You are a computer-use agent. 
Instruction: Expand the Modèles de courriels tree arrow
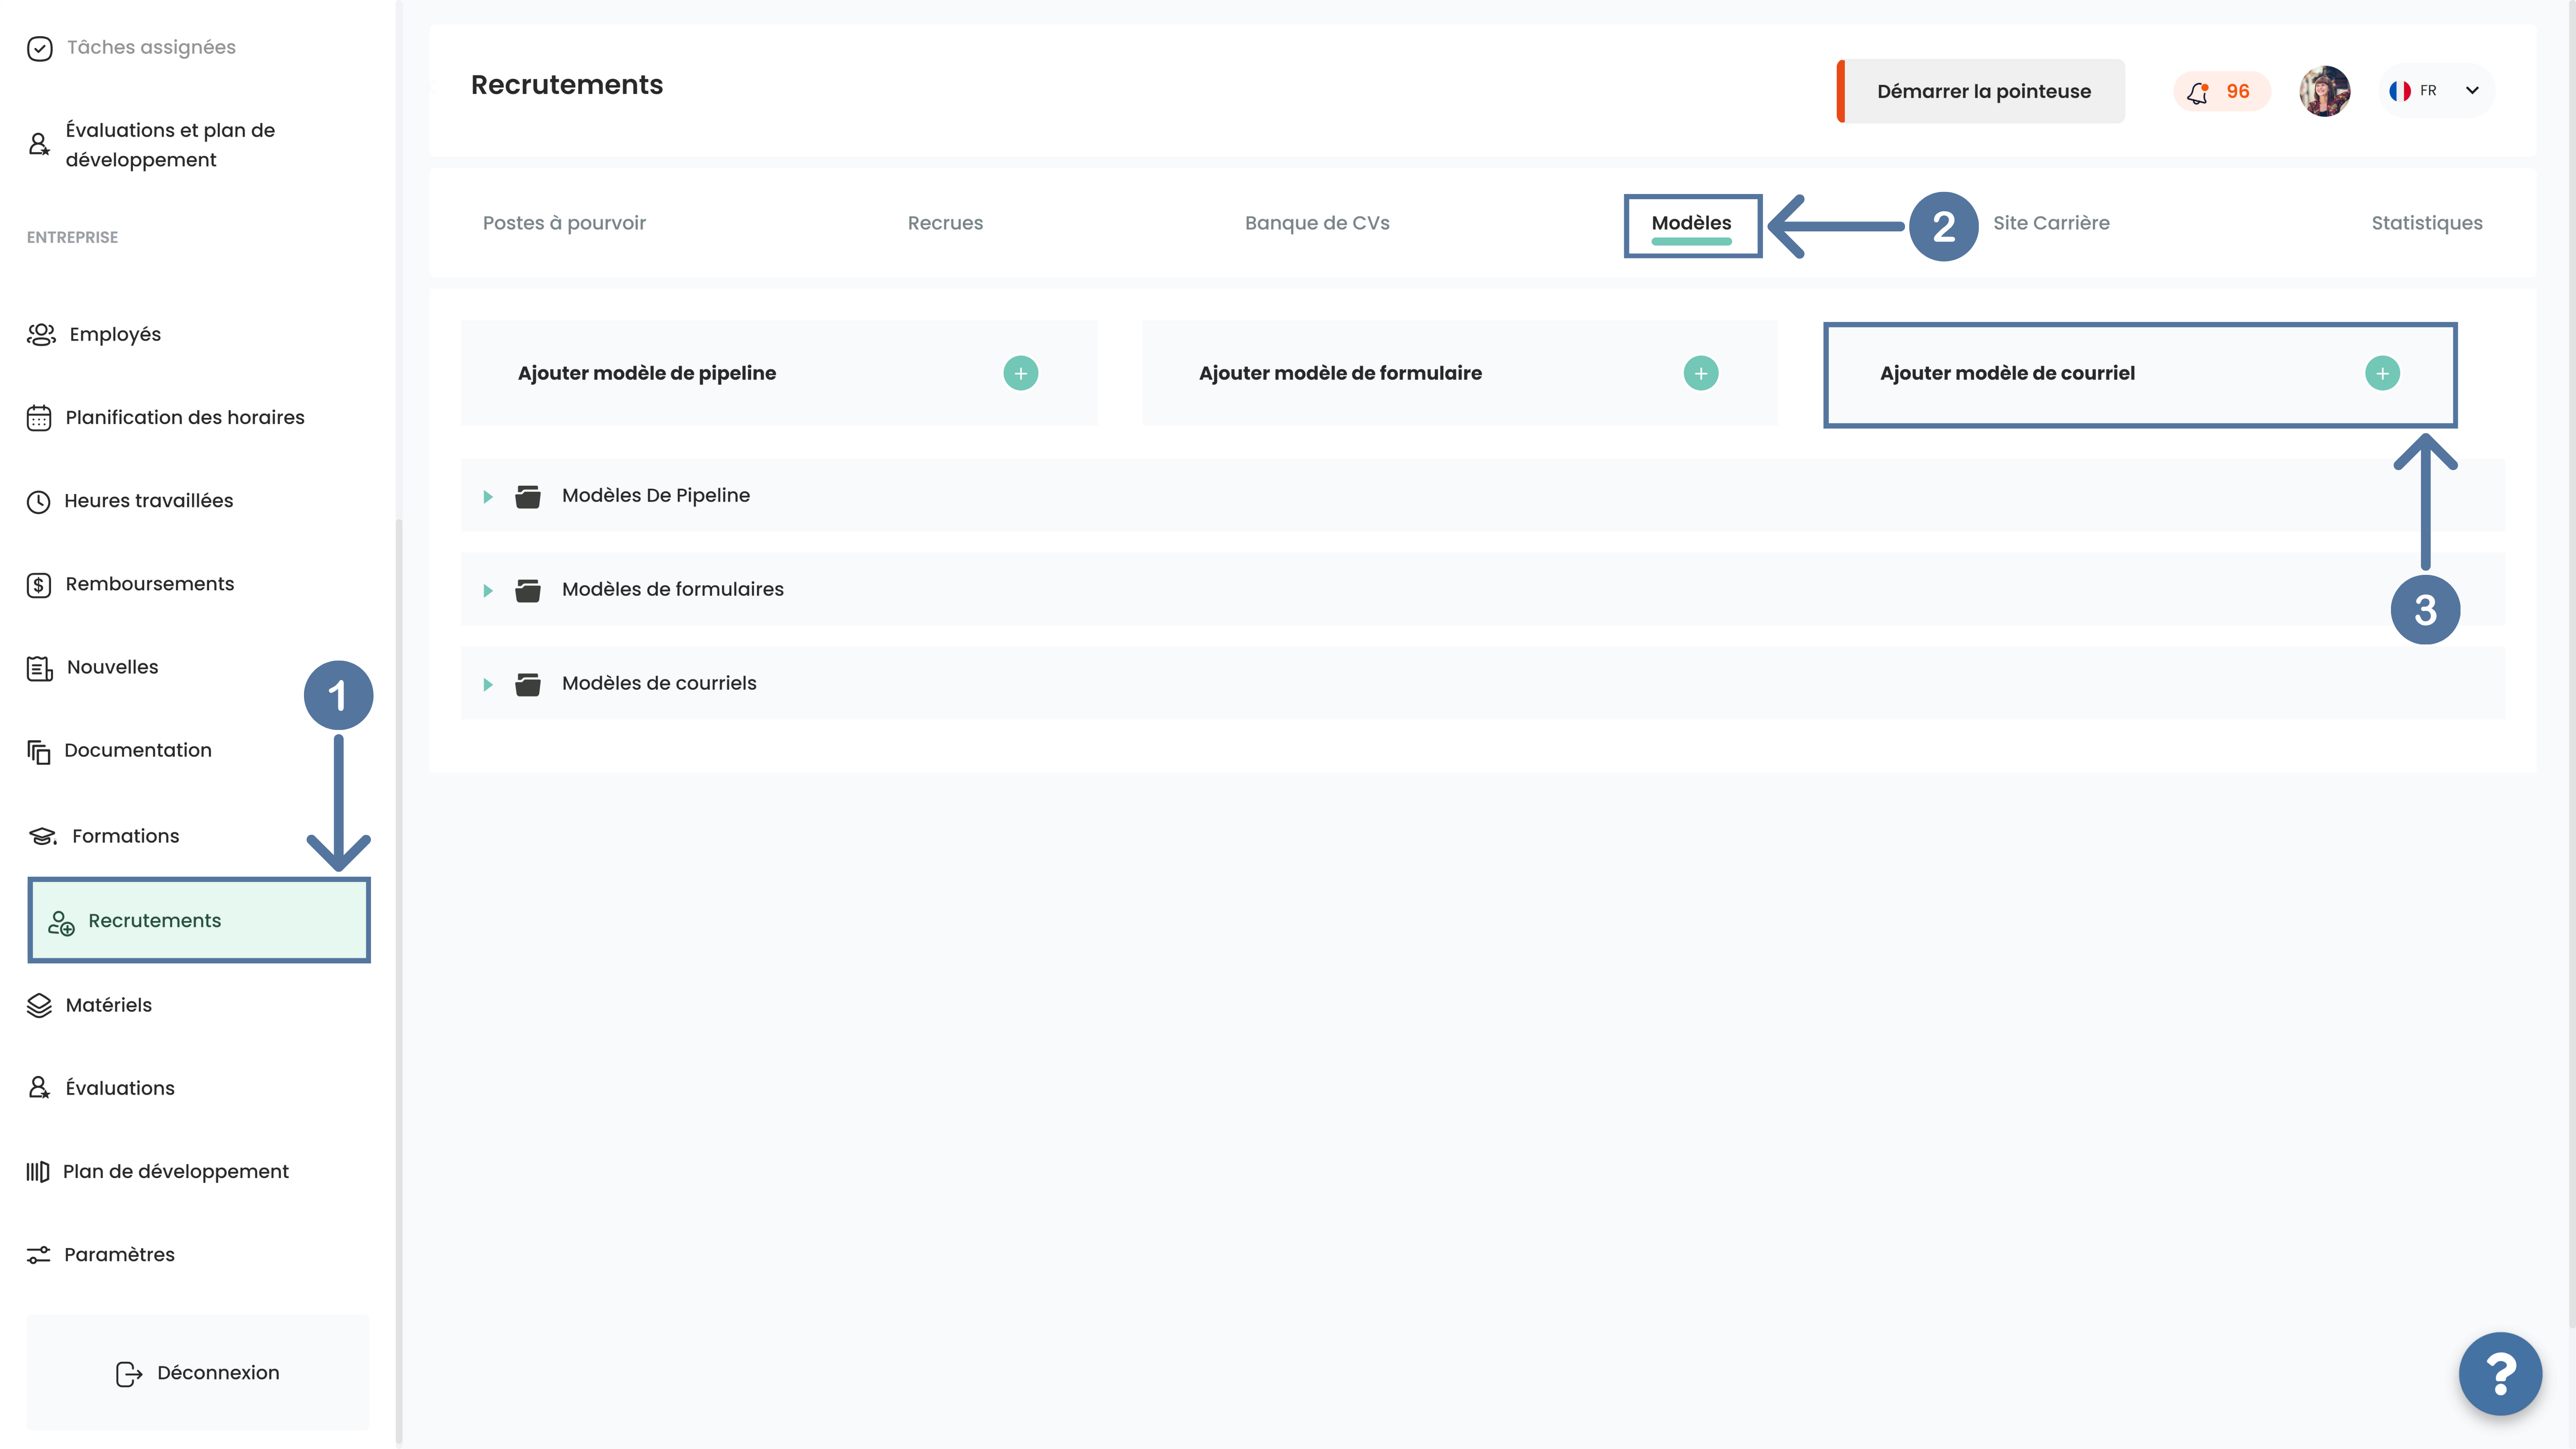[x=488, y=684]
